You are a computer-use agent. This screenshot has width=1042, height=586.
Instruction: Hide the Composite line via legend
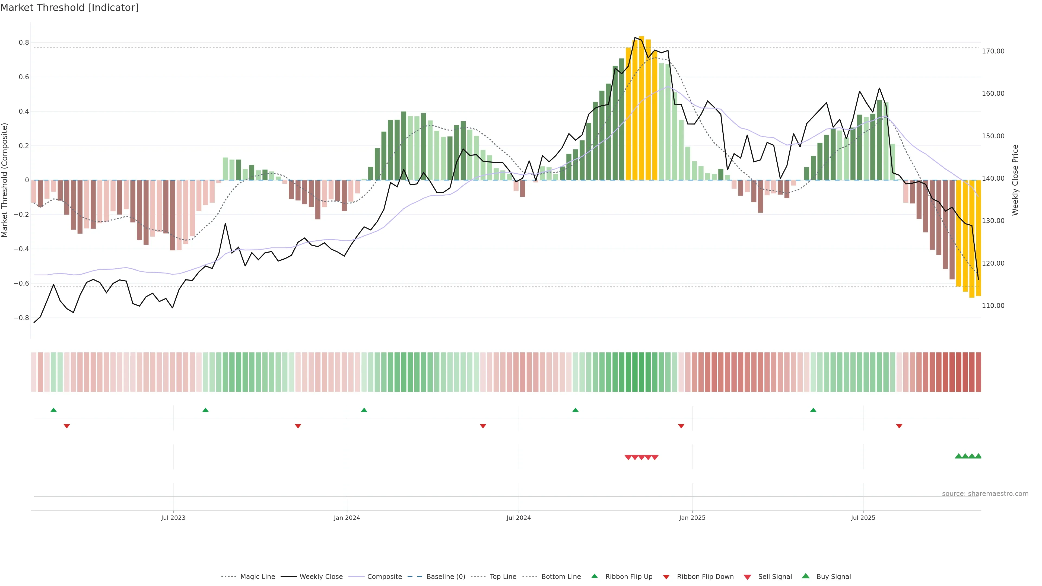384,577
